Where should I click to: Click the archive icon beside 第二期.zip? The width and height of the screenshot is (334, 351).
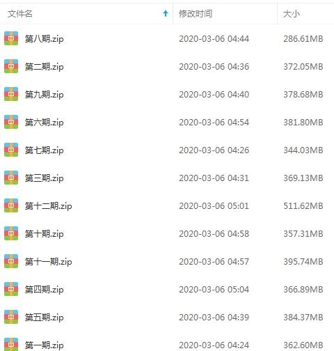(x=11, y=66)
